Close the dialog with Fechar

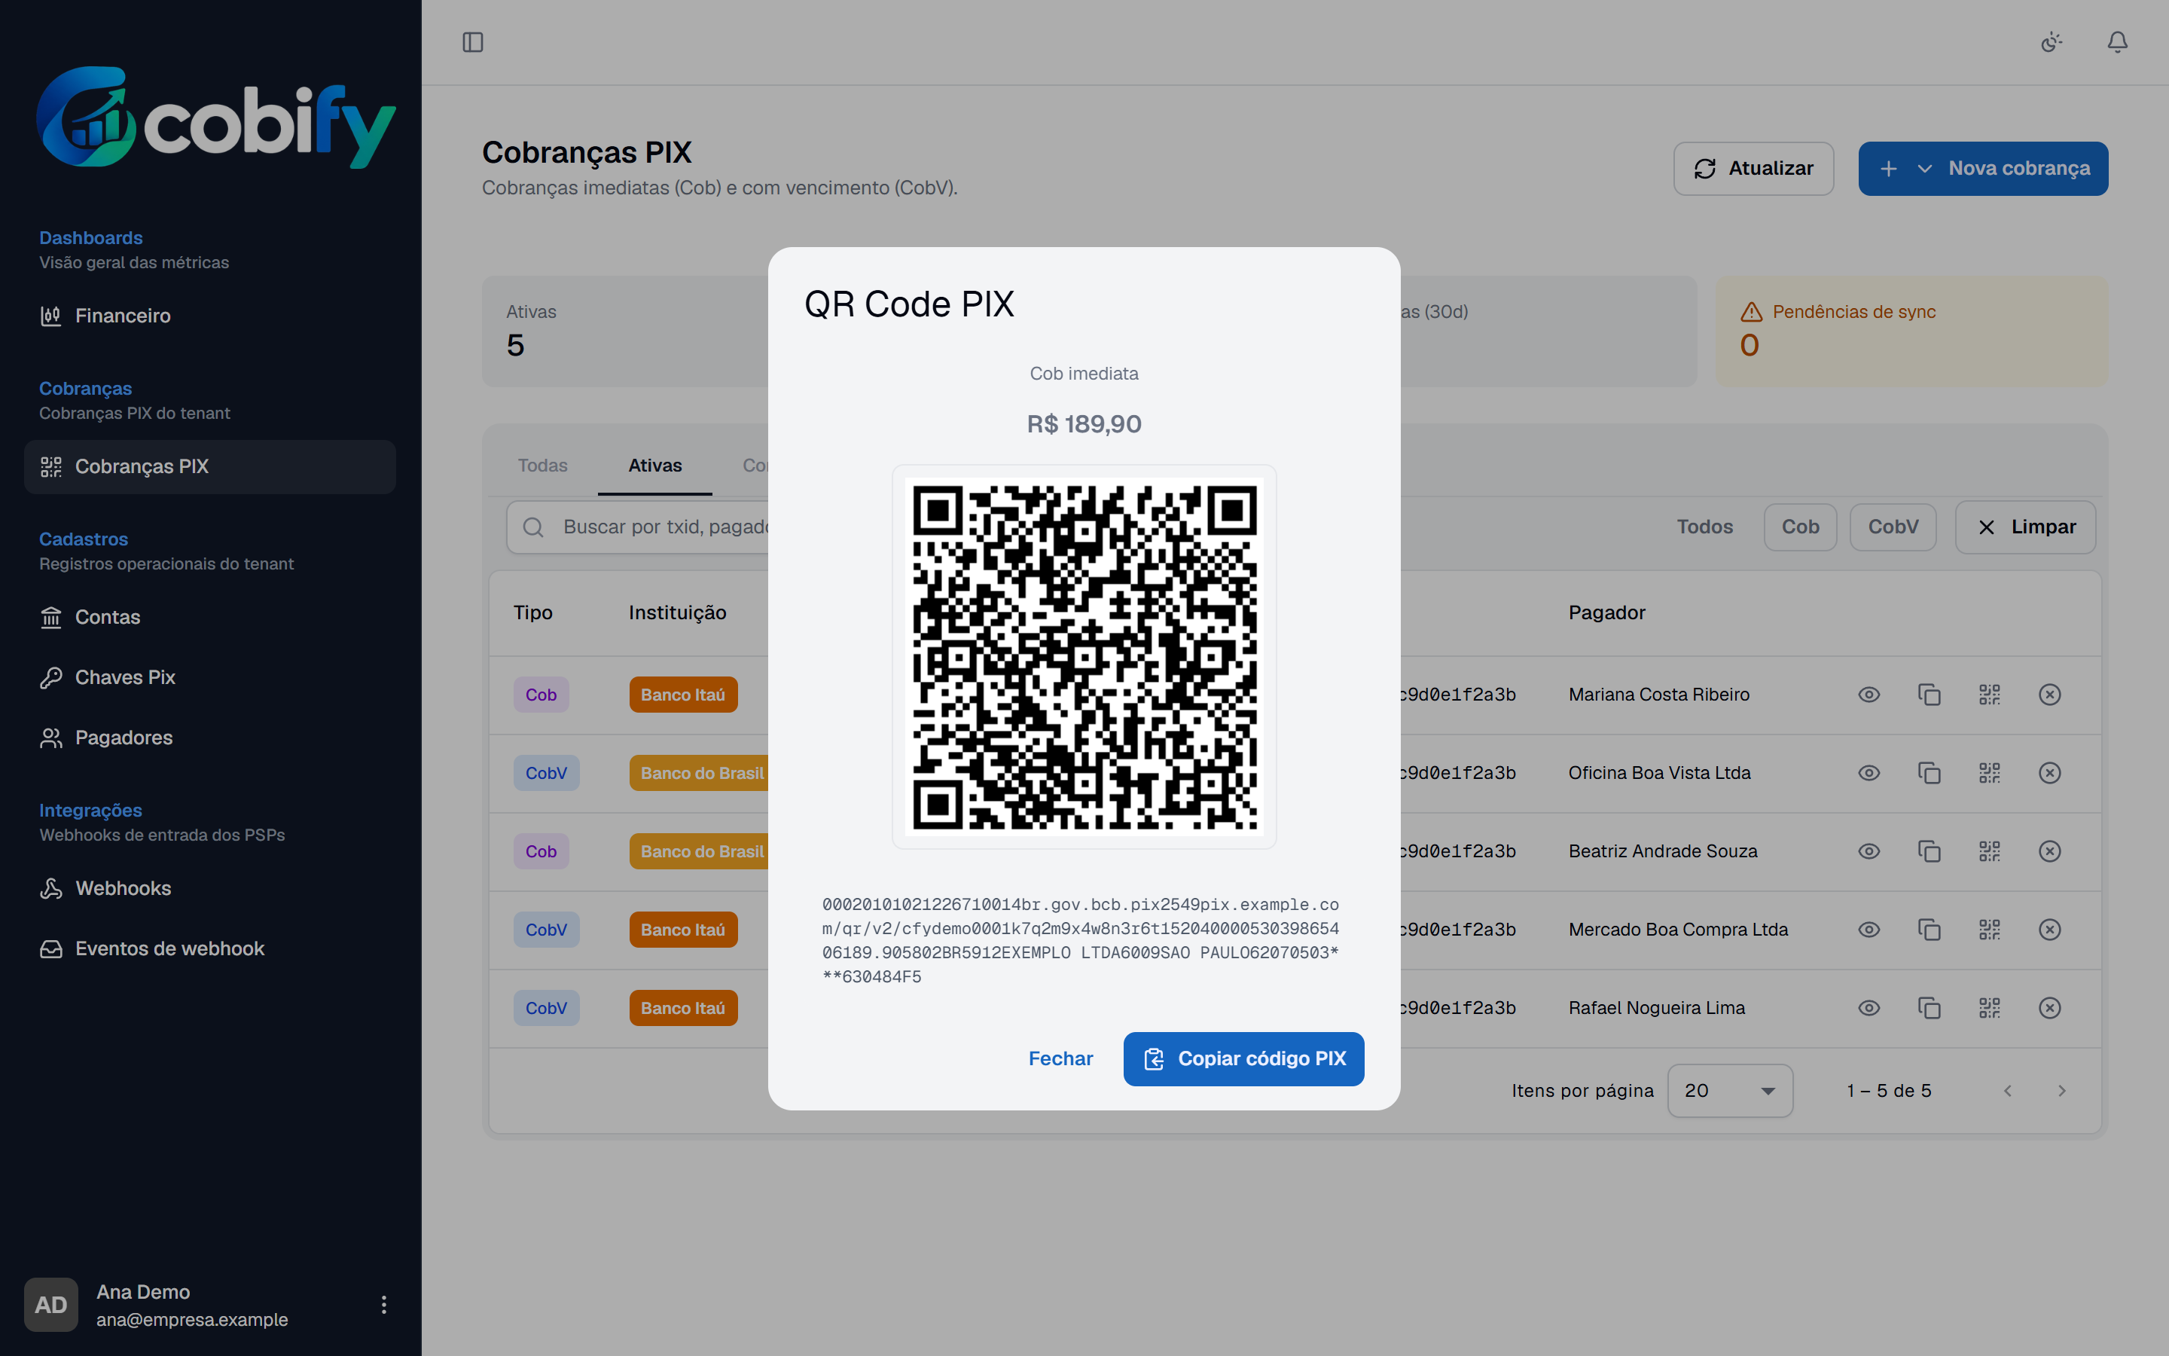(1060, 1059)
